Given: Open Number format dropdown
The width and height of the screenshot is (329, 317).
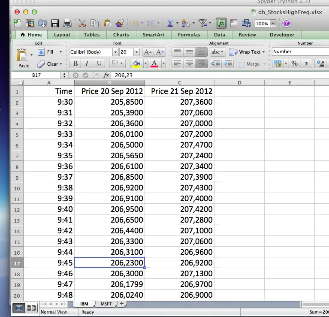Looking at the screenshot, I should pos(300,51).
